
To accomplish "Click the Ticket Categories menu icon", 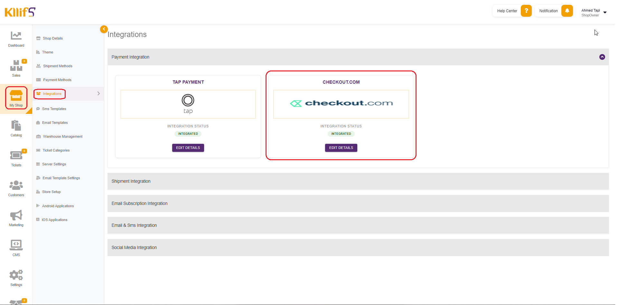I will [x=38, y=150].
